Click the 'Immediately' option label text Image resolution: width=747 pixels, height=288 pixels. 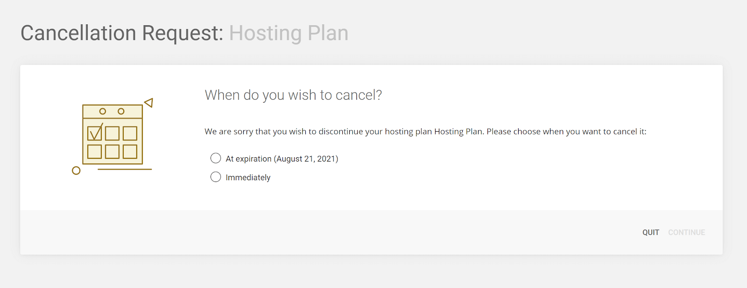248,177
